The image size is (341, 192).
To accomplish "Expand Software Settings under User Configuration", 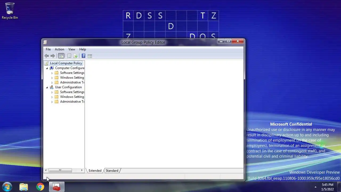I will tap(52, 92).
